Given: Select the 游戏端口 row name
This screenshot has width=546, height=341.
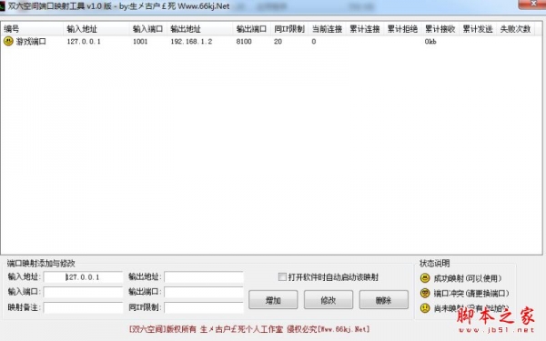Looking at the screenshot, I should (31, 42).
